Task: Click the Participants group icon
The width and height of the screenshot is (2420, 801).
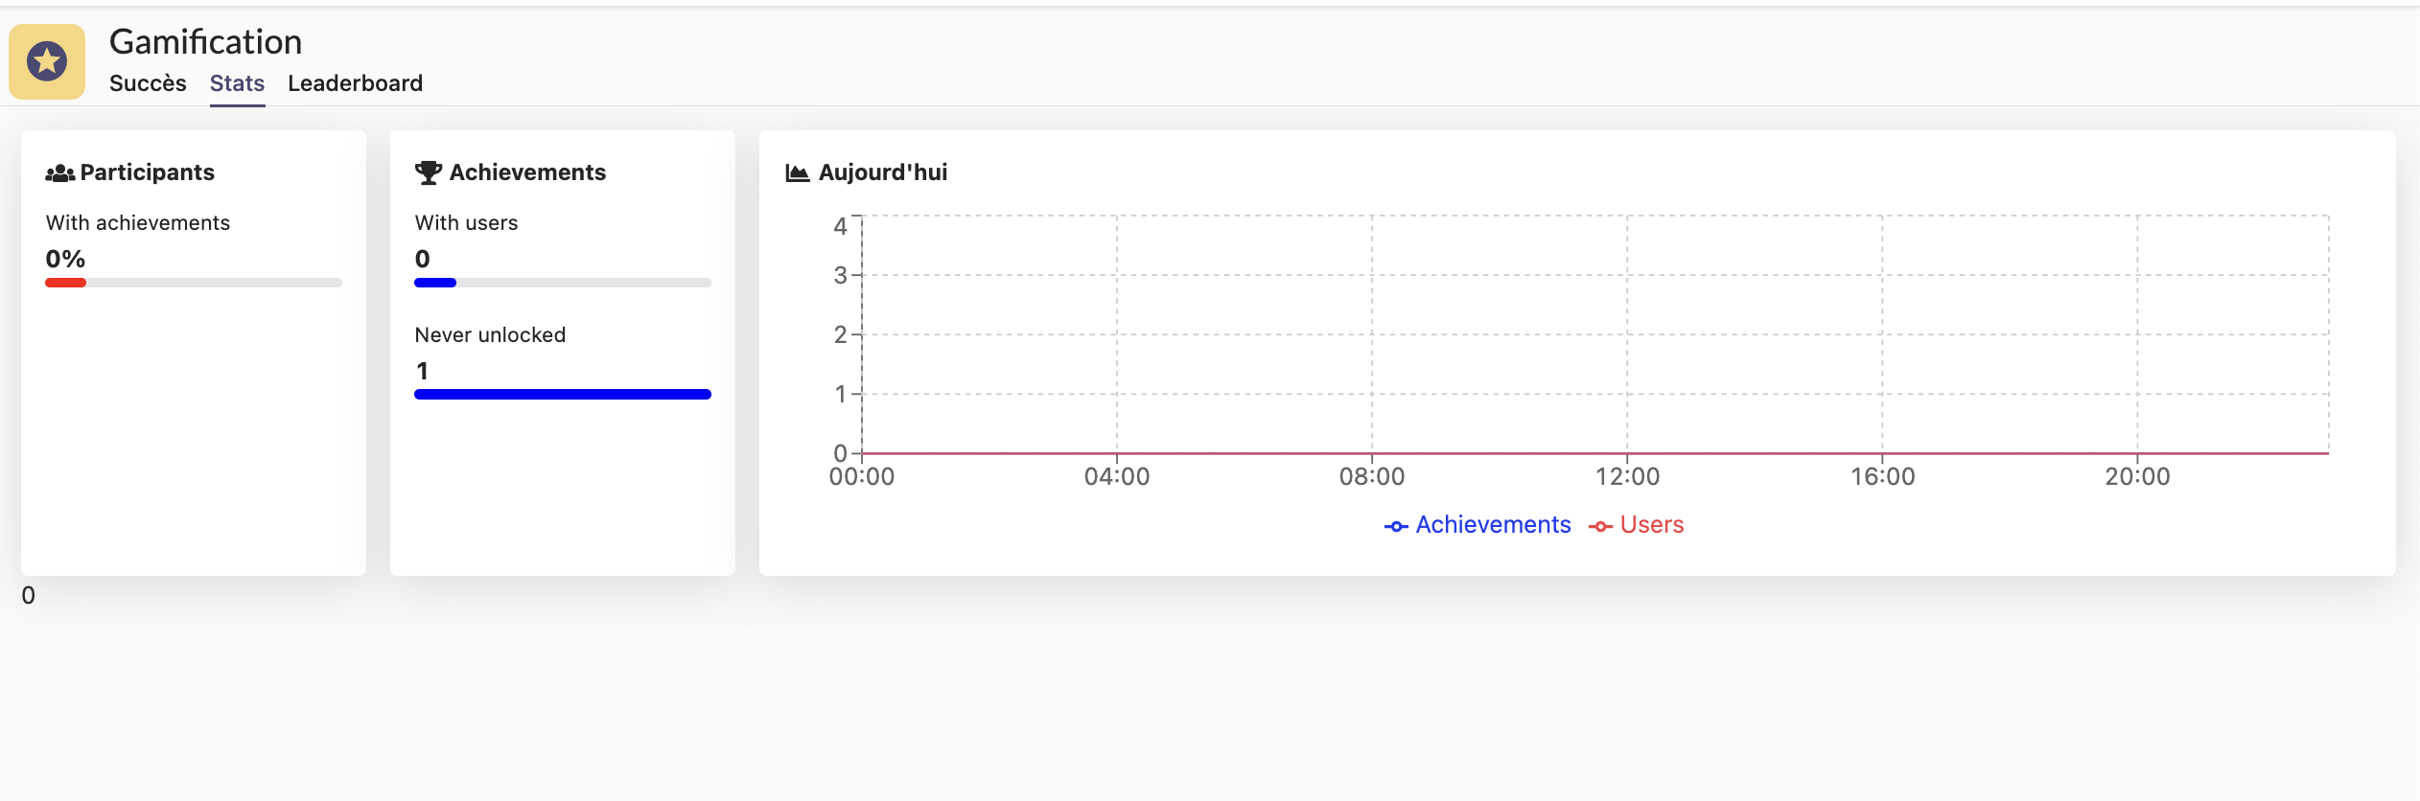Action: coord(59,173)
